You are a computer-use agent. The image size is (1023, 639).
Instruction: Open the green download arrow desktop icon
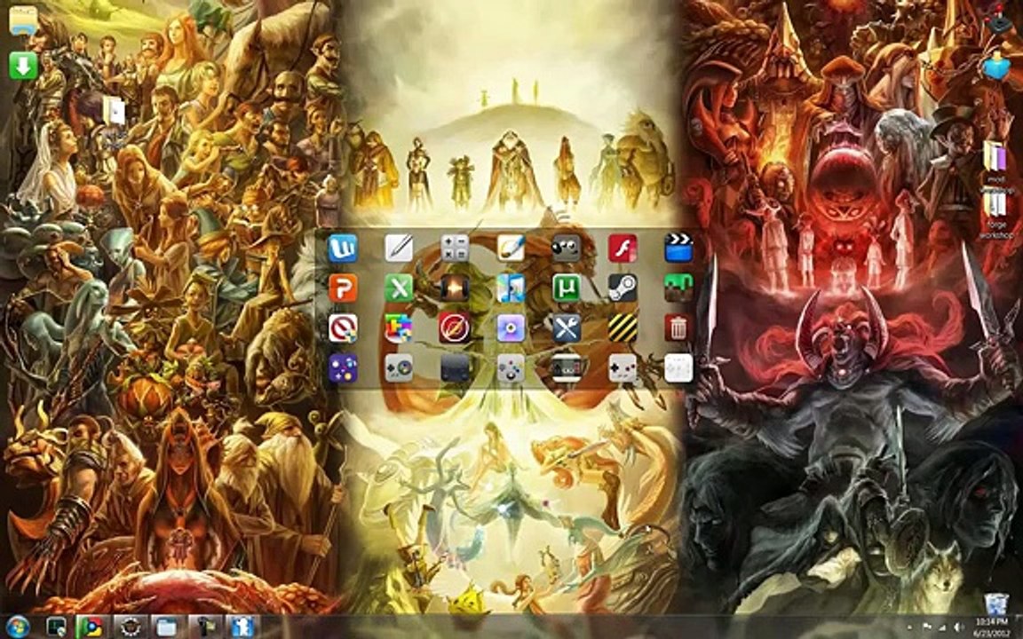click(x=23, y=66)
